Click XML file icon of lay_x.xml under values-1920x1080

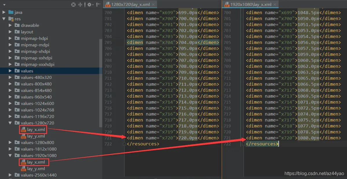point(23,162)
